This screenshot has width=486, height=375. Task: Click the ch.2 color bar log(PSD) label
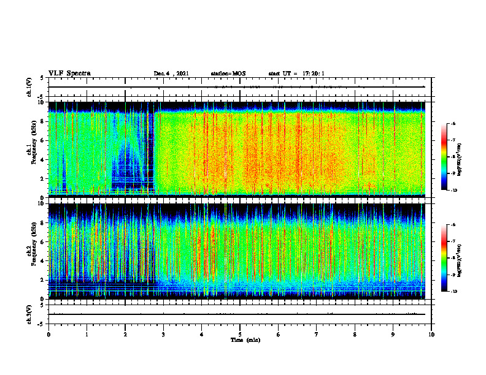(x=460, y=260)
